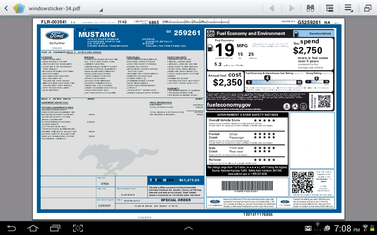The image size is (377, 235).
Task: Tap the briefcase checkmark notification icon
Action: pyautogui.click(x=327, y=228)
